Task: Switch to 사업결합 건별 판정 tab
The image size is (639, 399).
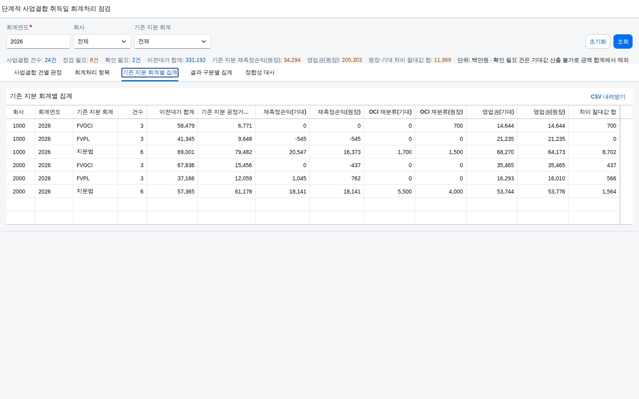Action: click(x=38, y=73)
